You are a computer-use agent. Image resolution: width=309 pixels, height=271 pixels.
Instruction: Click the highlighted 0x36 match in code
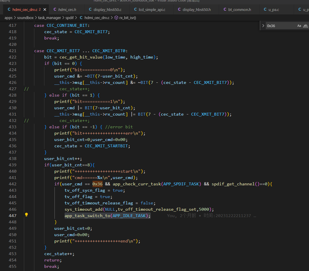tap(97, 184)
